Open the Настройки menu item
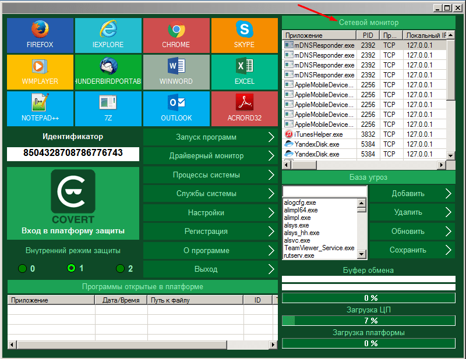 [x=210, y=212]
